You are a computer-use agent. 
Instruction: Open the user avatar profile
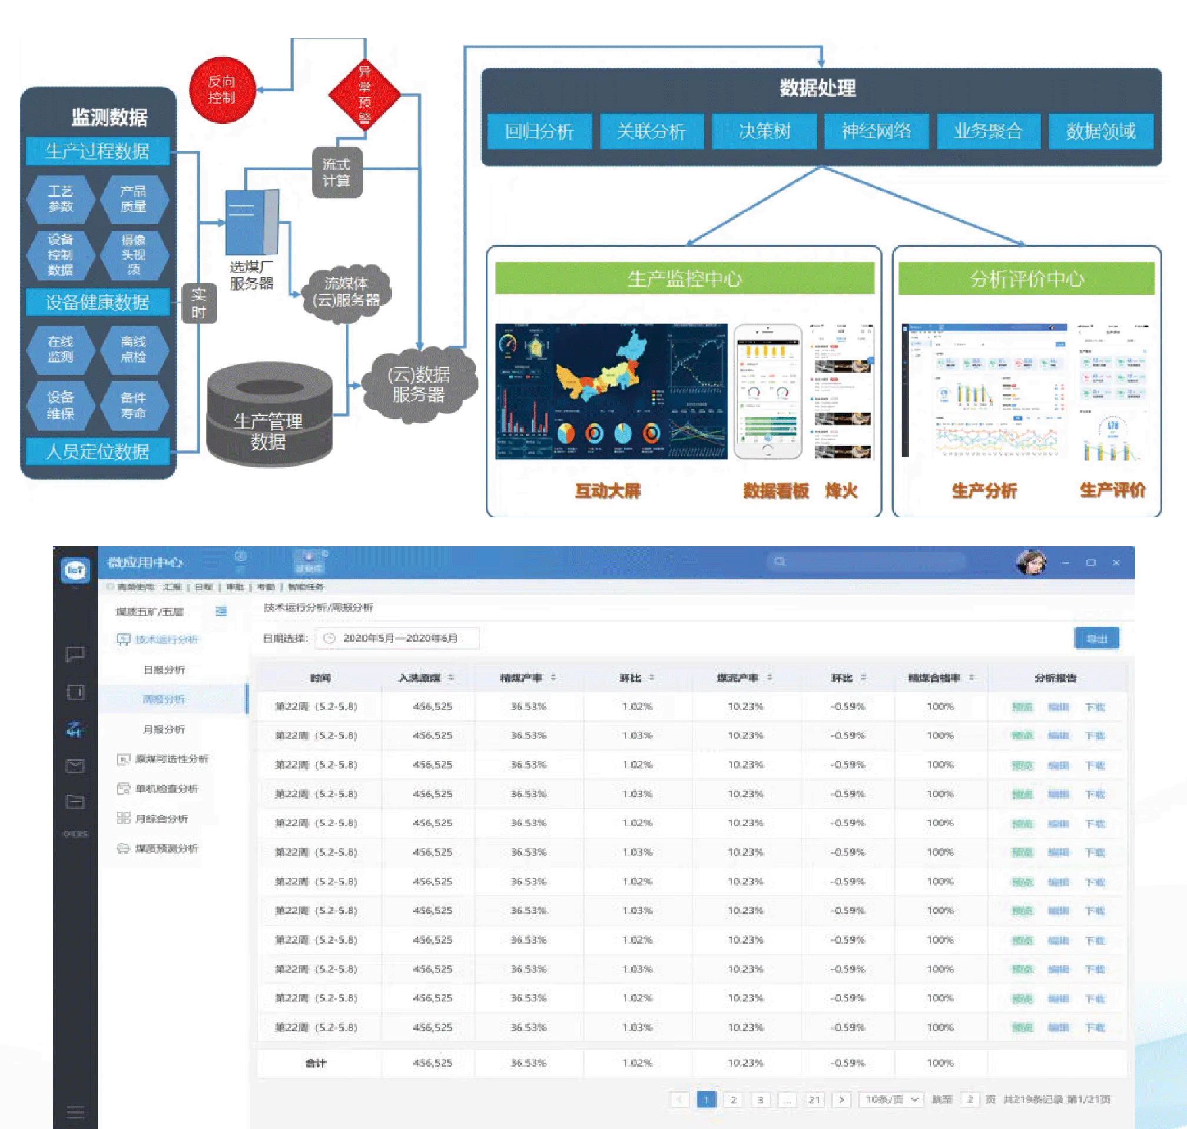point(1031,562)
